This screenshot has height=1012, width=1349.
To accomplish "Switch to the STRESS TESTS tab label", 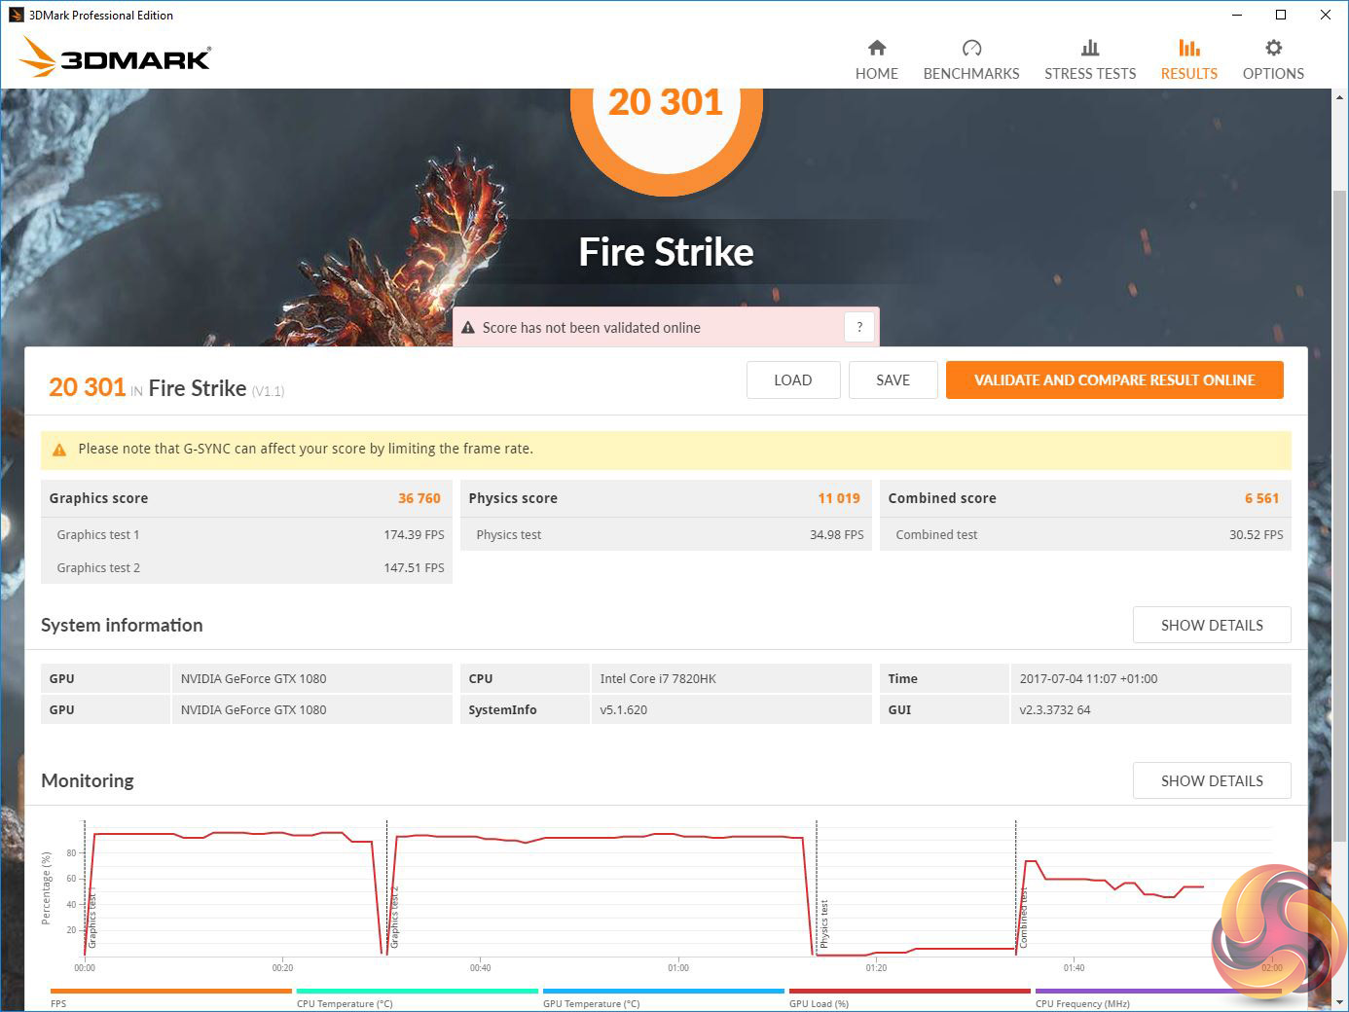I will 1090,74.
